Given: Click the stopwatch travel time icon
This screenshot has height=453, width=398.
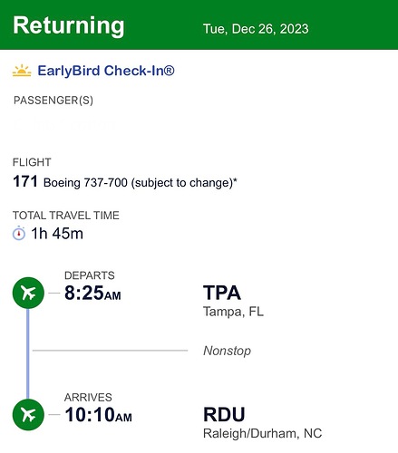Looking at the screenshot, I should [x=19, y=233].
